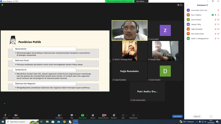
Task: Click the View layout button
Action: coord(180,5)
